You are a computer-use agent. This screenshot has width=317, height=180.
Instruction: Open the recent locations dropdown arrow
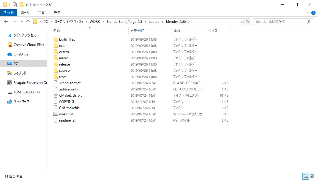(22, 22)
